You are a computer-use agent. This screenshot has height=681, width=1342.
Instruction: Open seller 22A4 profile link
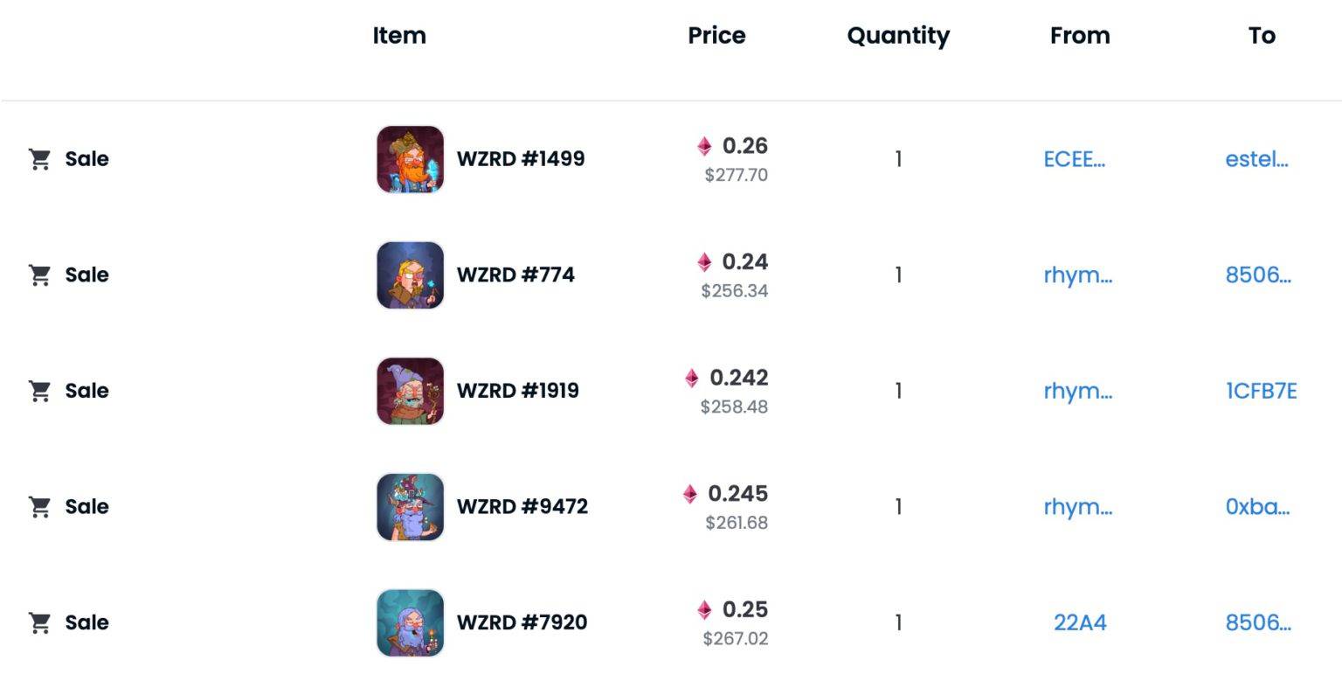click(x=1080, y=622)
